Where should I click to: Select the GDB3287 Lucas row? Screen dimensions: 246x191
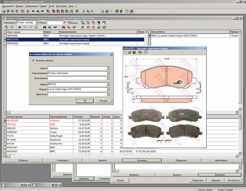pos(64,132)
